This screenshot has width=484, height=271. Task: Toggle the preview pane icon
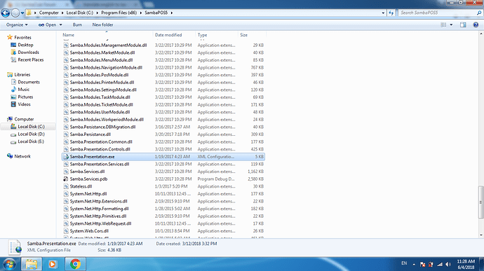463,25
